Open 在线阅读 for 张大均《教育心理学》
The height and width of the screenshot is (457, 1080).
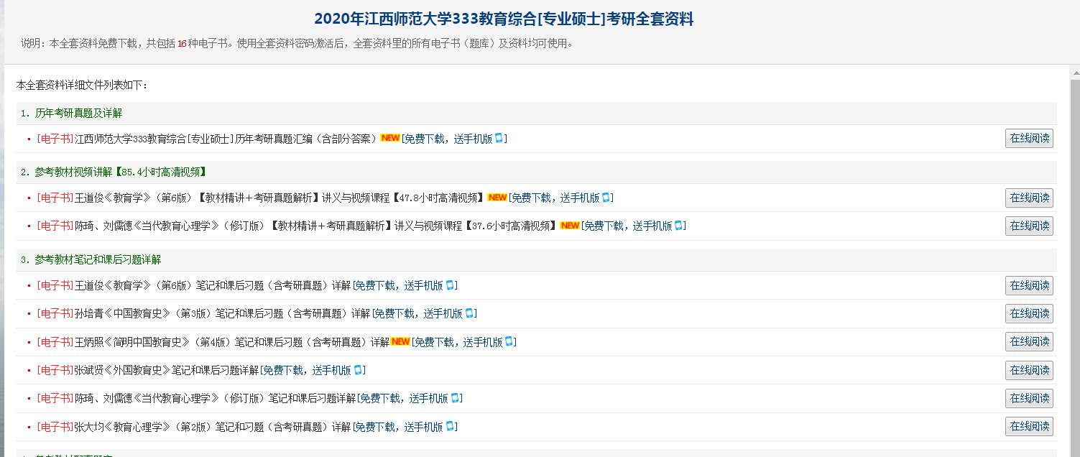pyautogui.click(x=1029, y=425)
